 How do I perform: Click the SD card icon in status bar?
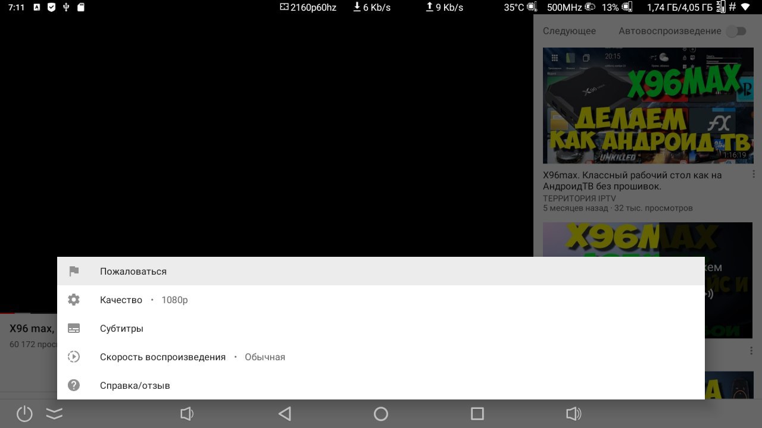pos(81,7)
